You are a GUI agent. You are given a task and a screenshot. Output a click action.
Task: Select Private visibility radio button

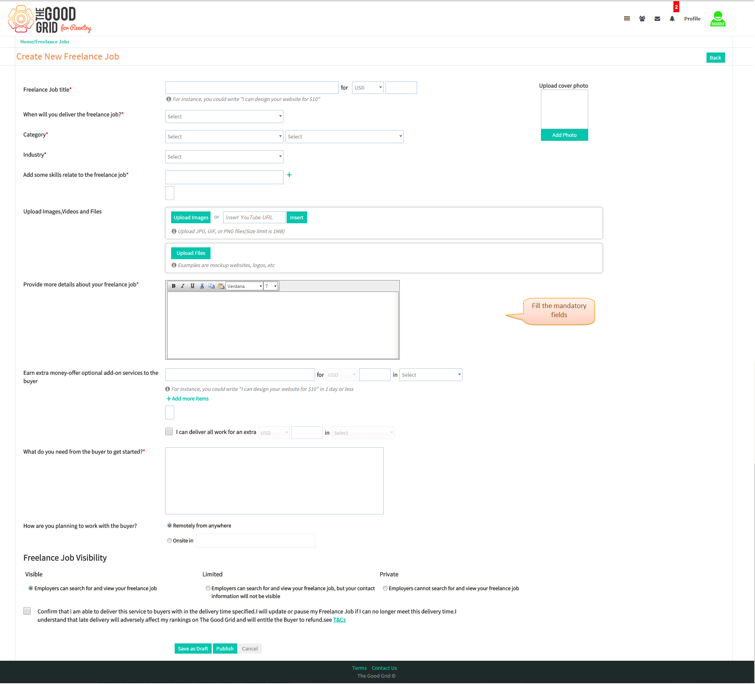tap(385, 588)
